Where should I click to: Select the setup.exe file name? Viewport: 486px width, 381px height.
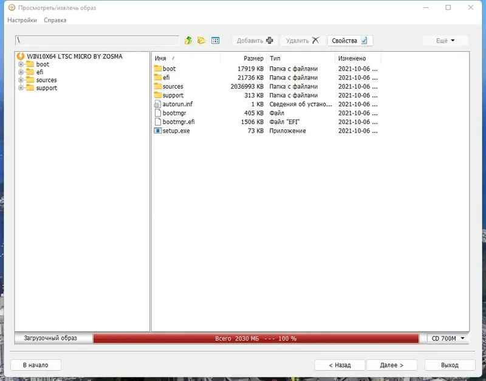click(x=176, y=131)
